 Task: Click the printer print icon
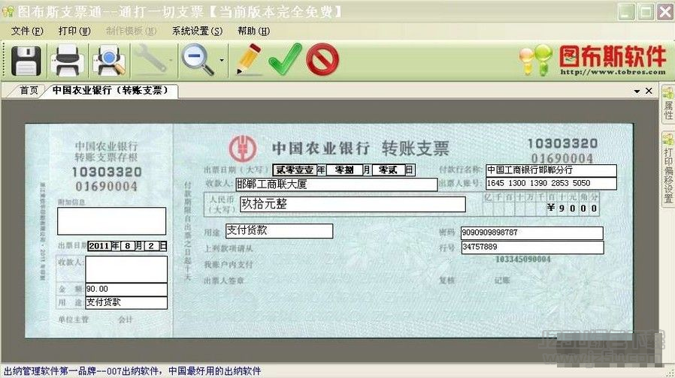click(67, 61)
